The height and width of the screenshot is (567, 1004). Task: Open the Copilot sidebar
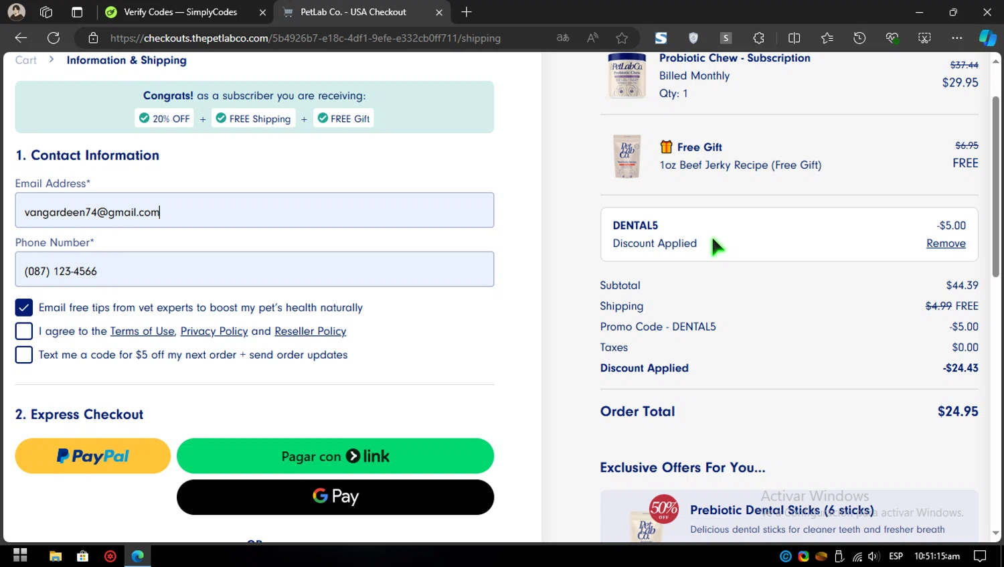pos(988,38)
